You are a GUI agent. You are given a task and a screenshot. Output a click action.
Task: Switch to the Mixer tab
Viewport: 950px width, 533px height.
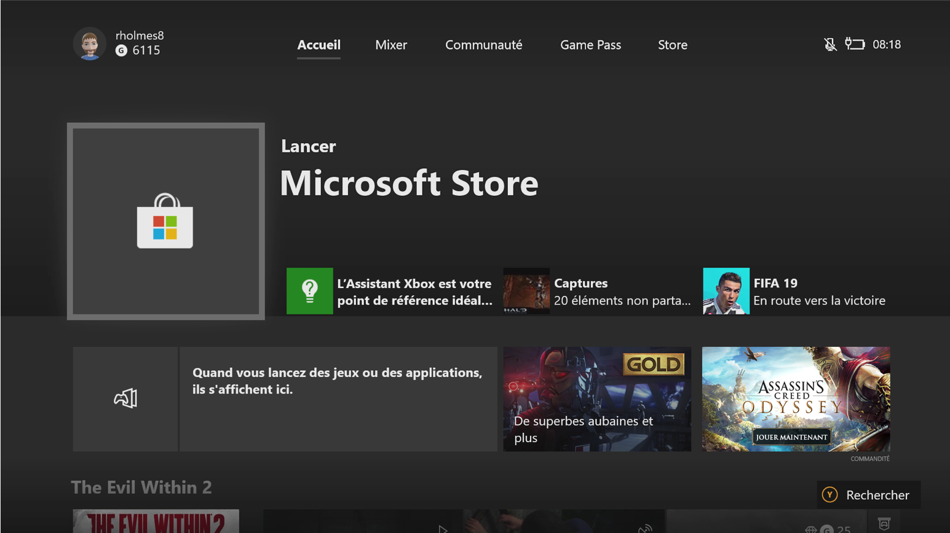pyautogui.click(x=391, y=45)
